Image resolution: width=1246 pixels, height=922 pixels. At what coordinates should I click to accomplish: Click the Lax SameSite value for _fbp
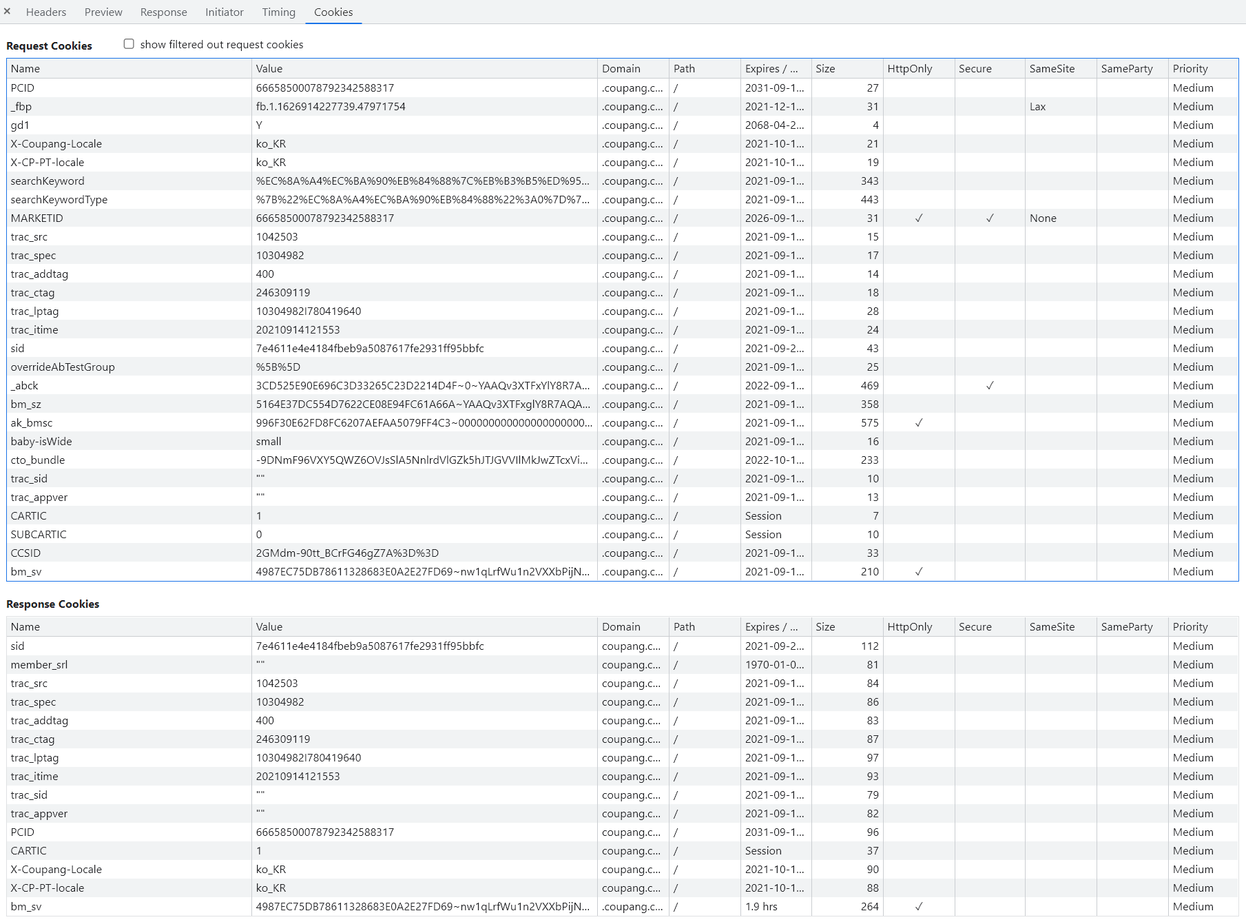(1037, 107)
